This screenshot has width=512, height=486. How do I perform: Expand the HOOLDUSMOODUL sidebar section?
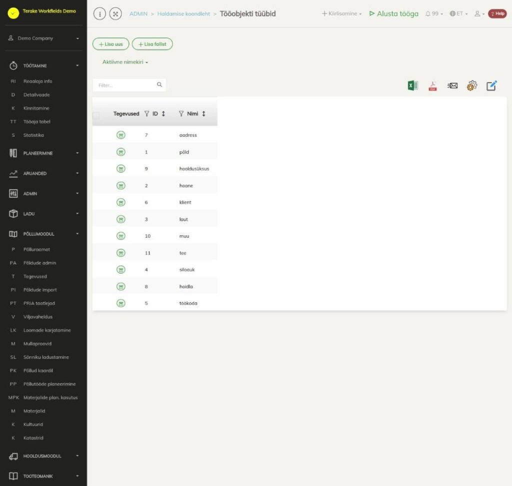(x=44, y=456)
